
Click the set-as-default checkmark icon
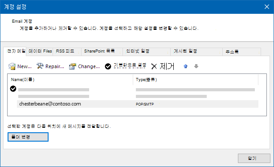pyautogui.click(x=108, y=66)
